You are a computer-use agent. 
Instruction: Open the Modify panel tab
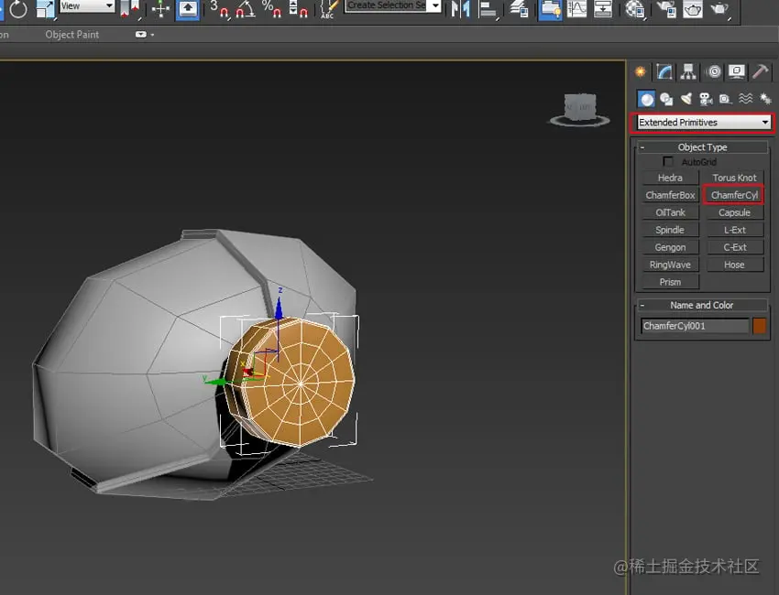pyautogui.click(x=664, y=72)
